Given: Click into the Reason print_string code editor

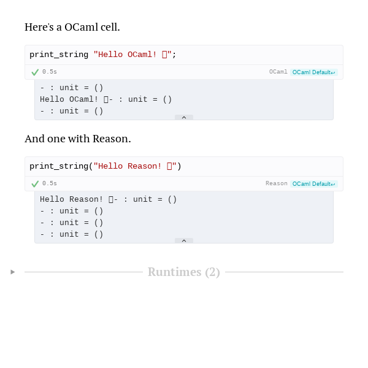Looking at the screenshot, I should click(x=184, y=166).
